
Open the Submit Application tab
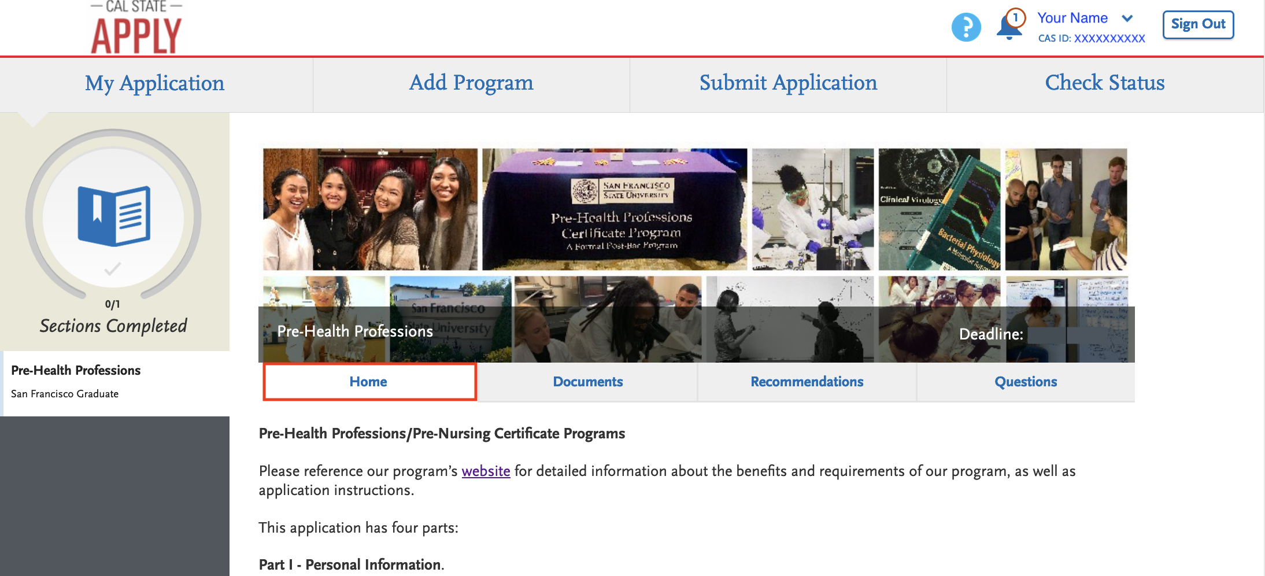coord(788,83)
